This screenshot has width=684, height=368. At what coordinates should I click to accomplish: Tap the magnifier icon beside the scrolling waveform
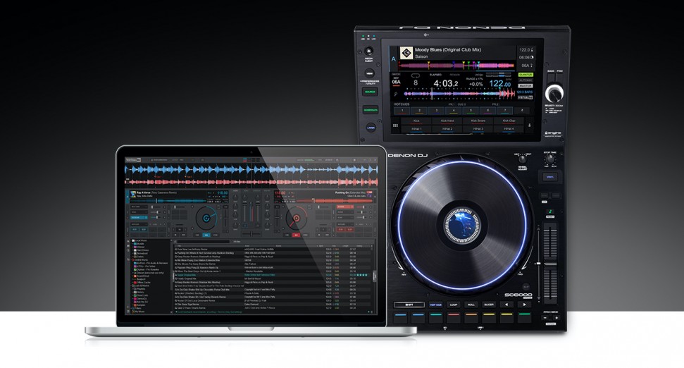(x=396, y=94)
